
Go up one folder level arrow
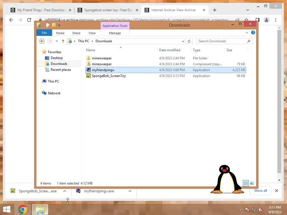click(x=63, y=41)
